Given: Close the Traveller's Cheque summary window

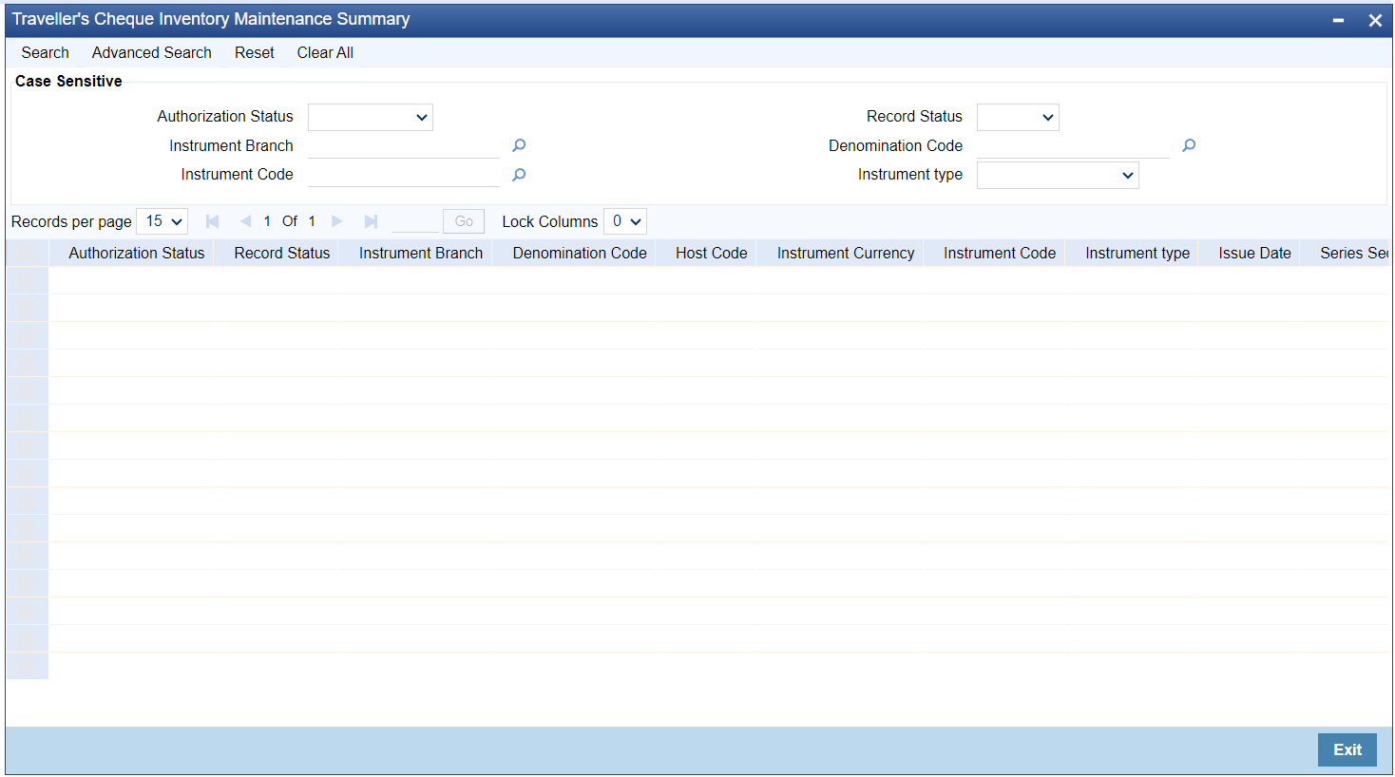Looking at the screenshot, I should pos(1375,20).
